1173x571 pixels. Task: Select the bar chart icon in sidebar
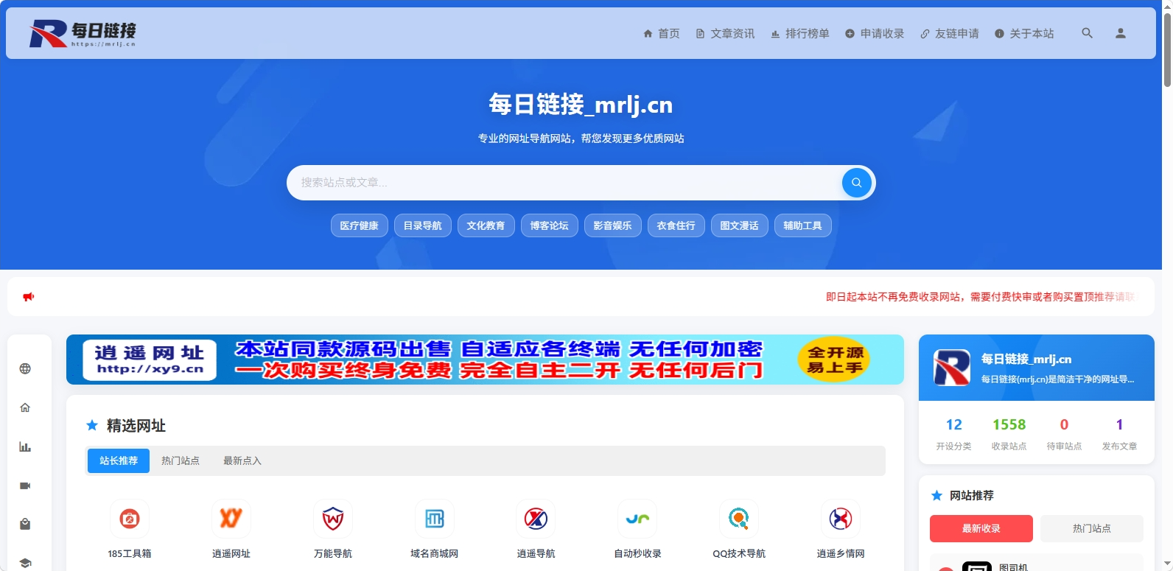25,447
